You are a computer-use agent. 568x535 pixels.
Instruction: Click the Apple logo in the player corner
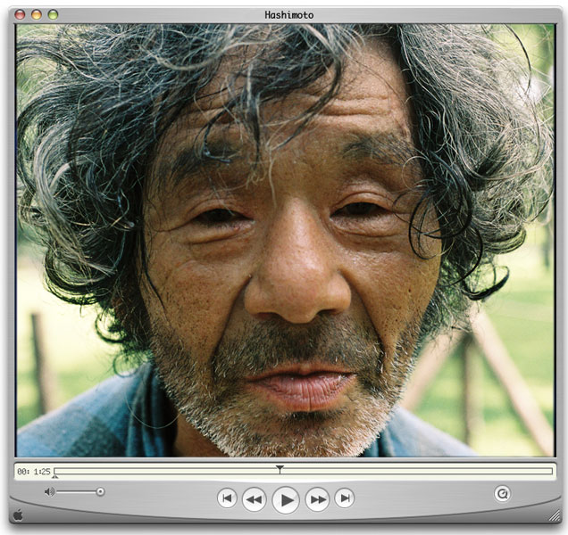tap(18, 515)
